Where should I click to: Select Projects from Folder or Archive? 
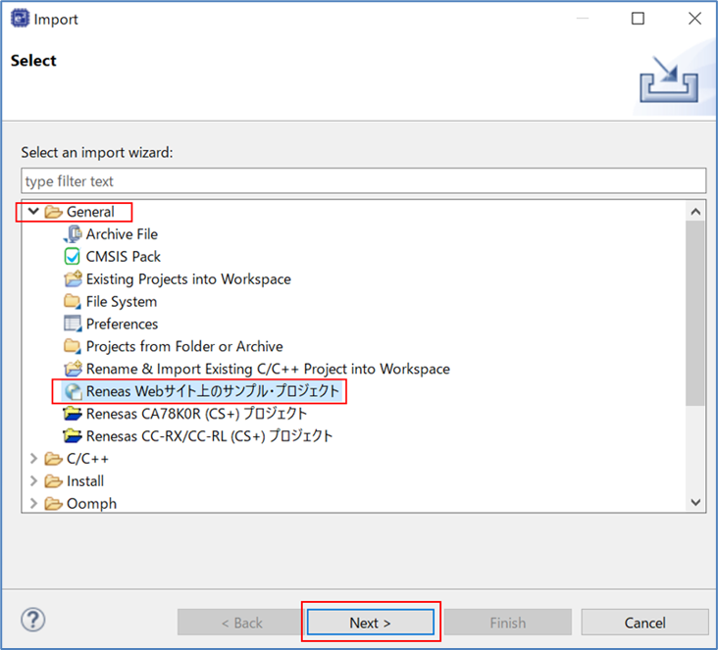point(184,346)
